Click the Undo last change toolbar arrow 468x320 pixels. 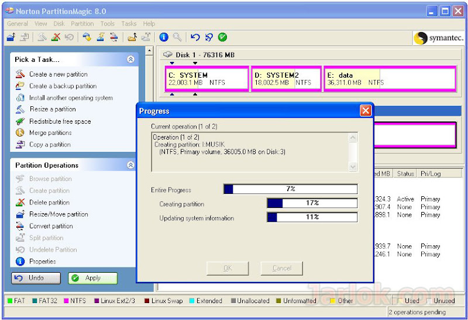195,37
